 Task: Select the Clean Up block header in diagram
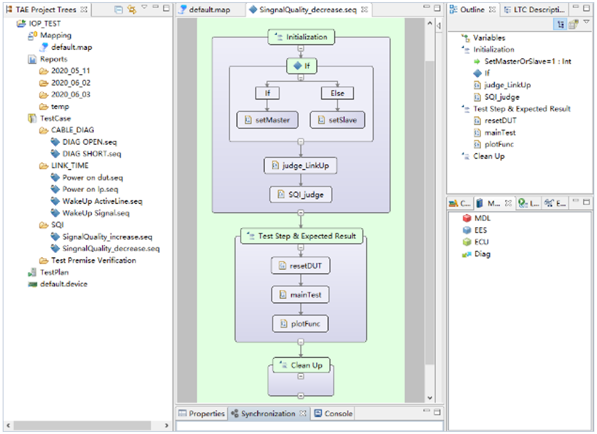coord(301,365)
